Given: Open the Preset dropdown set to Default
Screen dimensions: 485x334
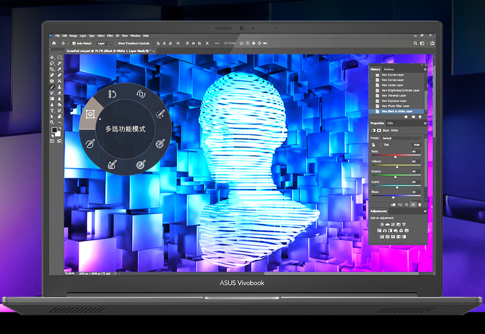Looking at the screenshot, I should tap(401, 138).
